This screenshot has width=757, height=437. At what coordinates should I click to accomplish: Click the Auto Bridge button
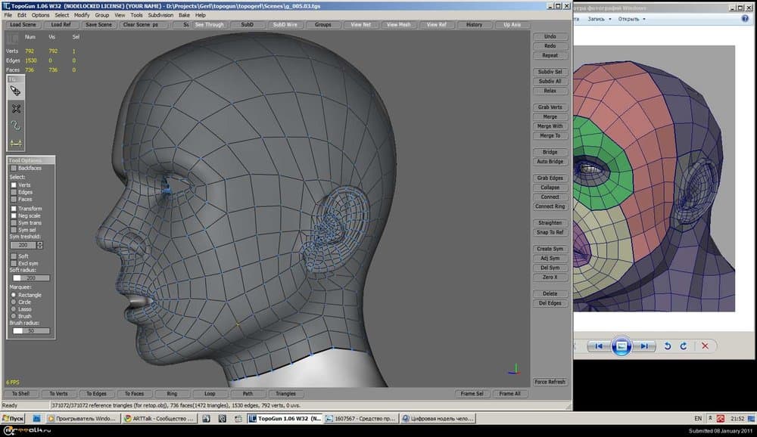pos(550,162)
